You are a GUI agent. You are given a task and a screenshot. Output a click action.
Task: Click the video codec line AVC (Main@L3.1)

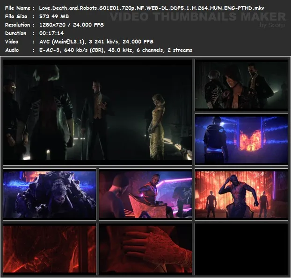pyautogui.click(x=96, y=42)
